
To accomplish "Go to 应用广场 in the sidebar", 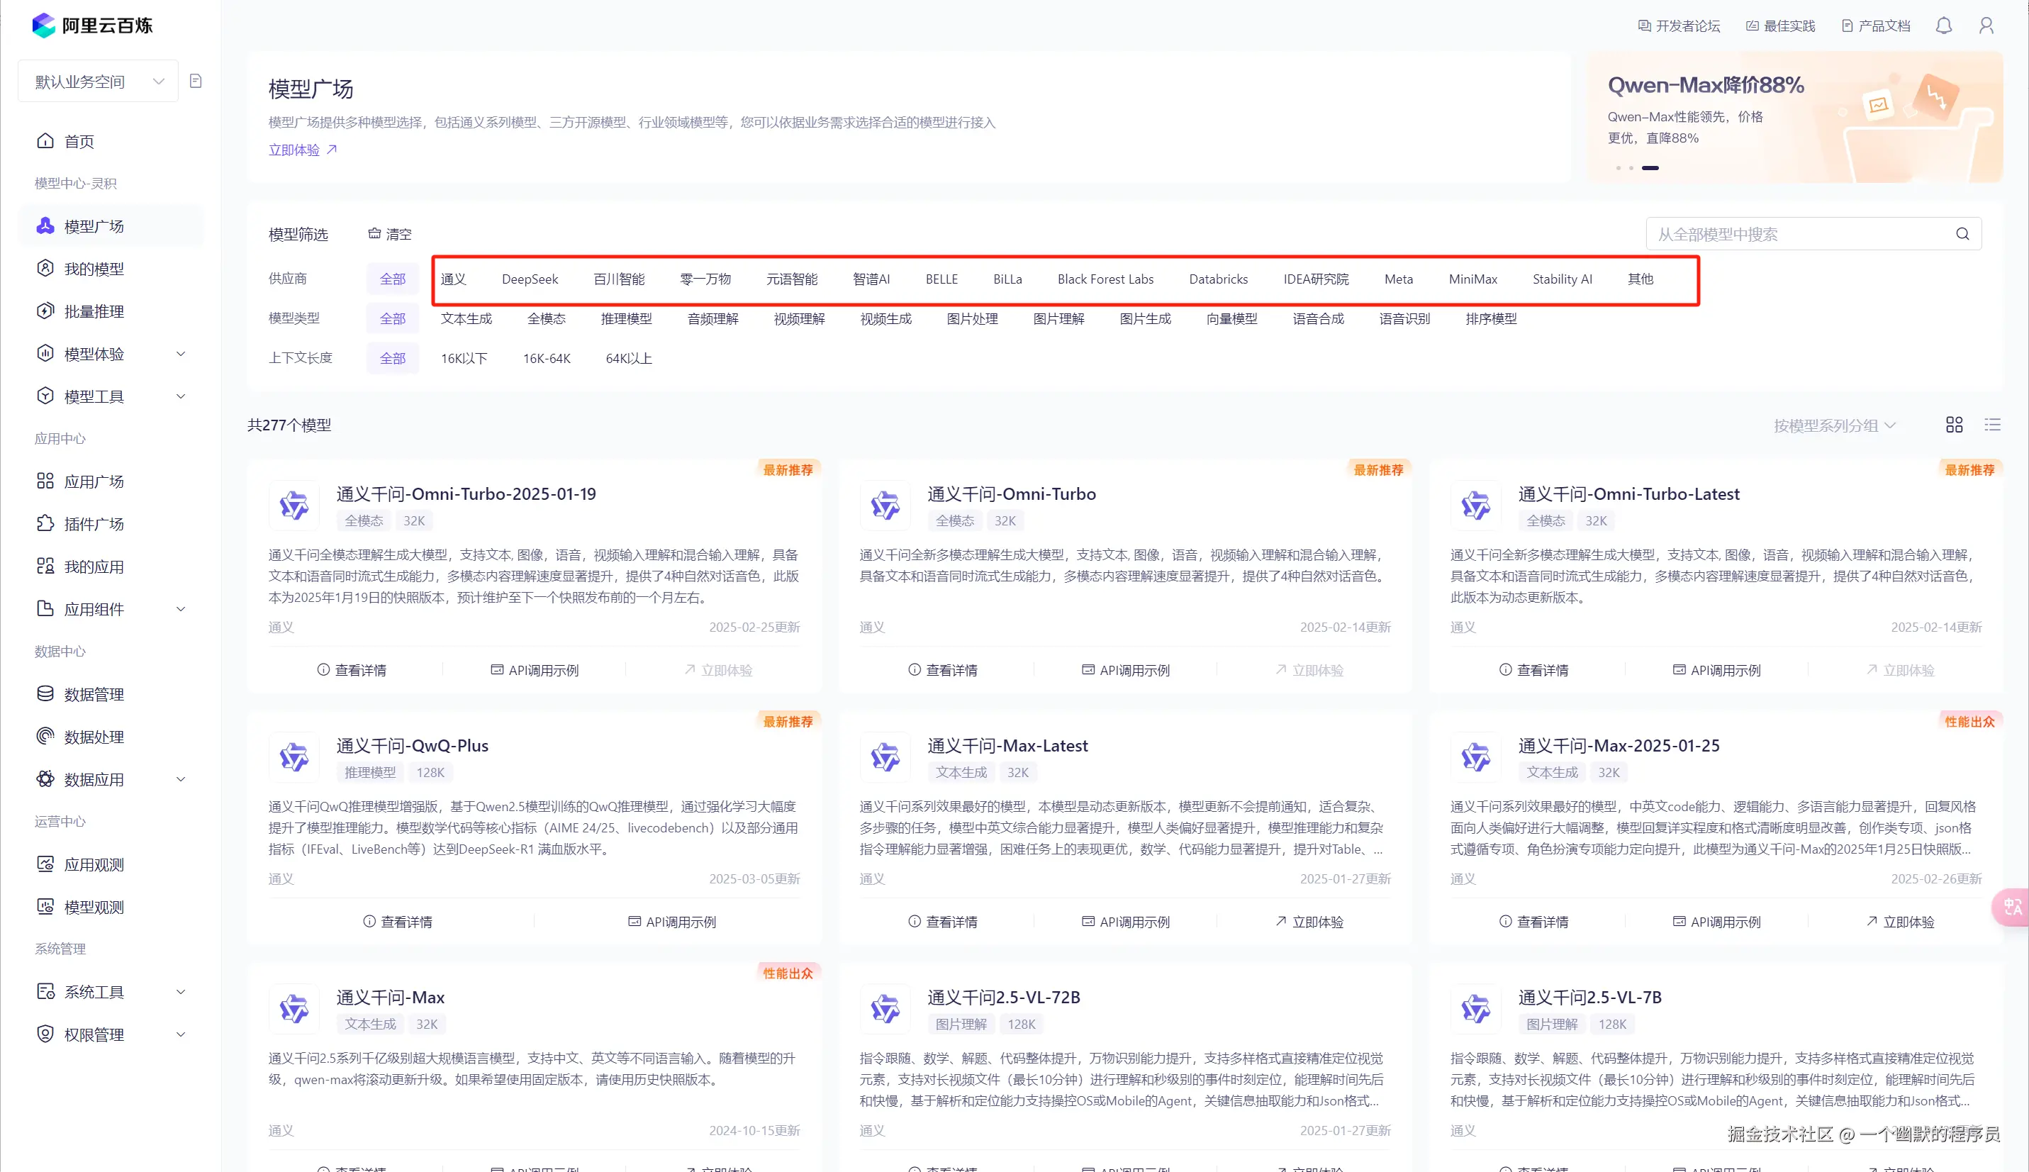I will pyautogui.click(x=94, y=481).
